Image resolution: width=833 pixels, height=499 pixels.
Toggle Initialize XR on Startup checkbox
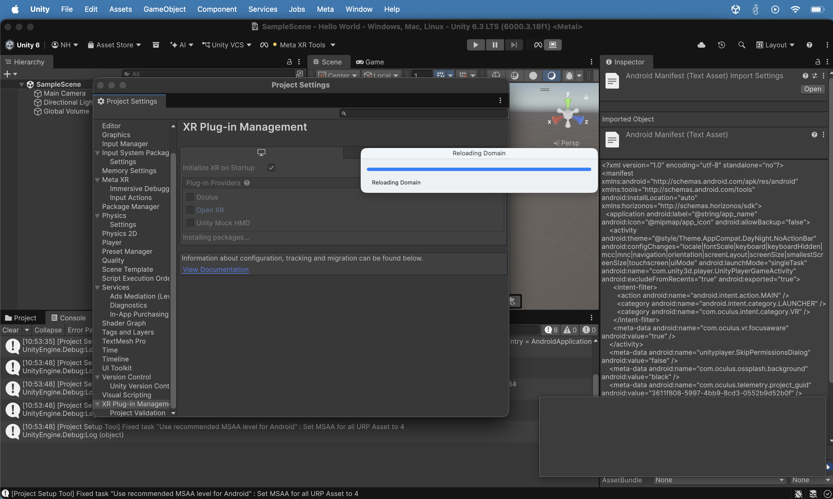(271, 167)
